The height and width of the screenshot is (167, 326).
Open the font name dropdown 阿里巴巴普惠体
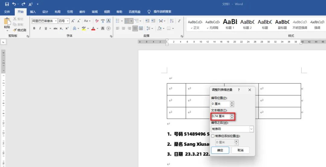pos(56,21)
